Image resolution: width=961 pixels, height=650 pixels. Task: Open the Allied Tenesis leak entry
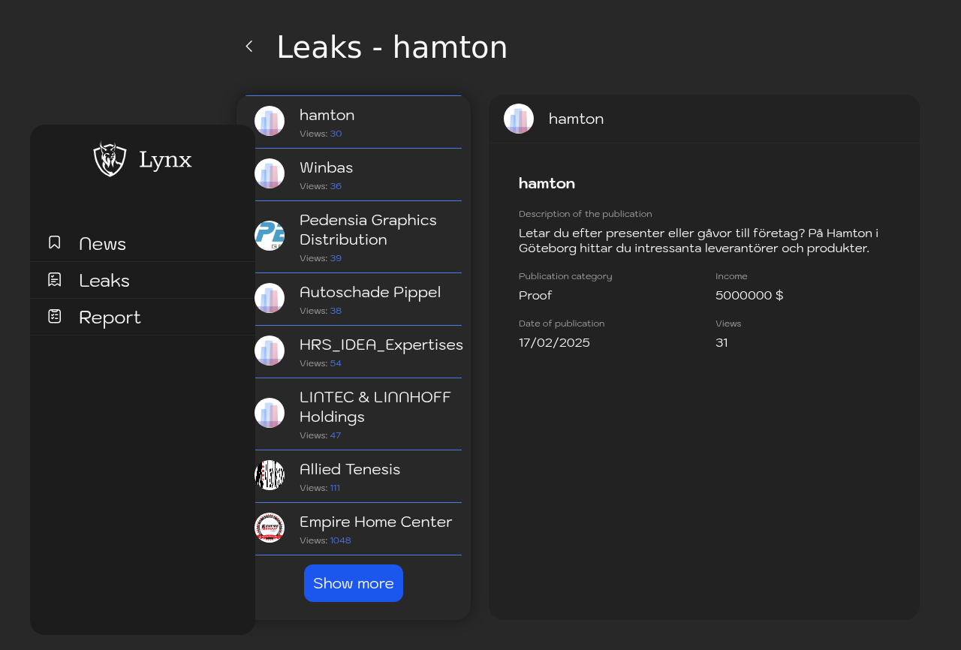coord(354,477)
